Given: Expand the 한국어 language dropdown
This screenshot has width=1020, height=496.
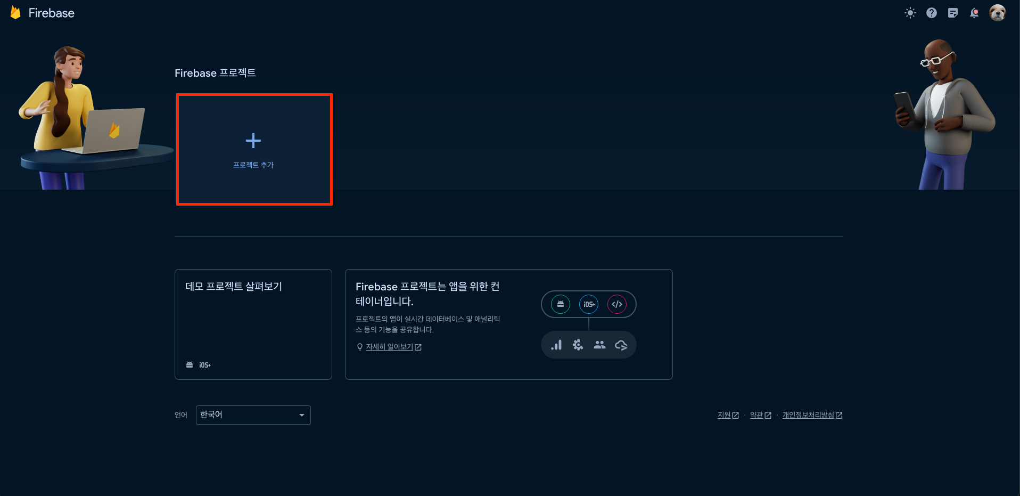Looking at the screenshot, I should [253, 415].
